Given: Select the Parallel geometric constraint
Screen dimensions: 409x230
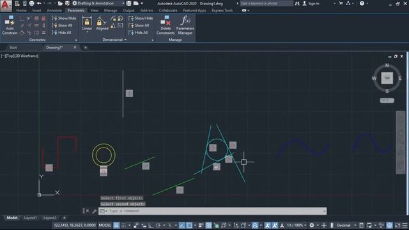Looking at the screenshot, I should point(22,26).
